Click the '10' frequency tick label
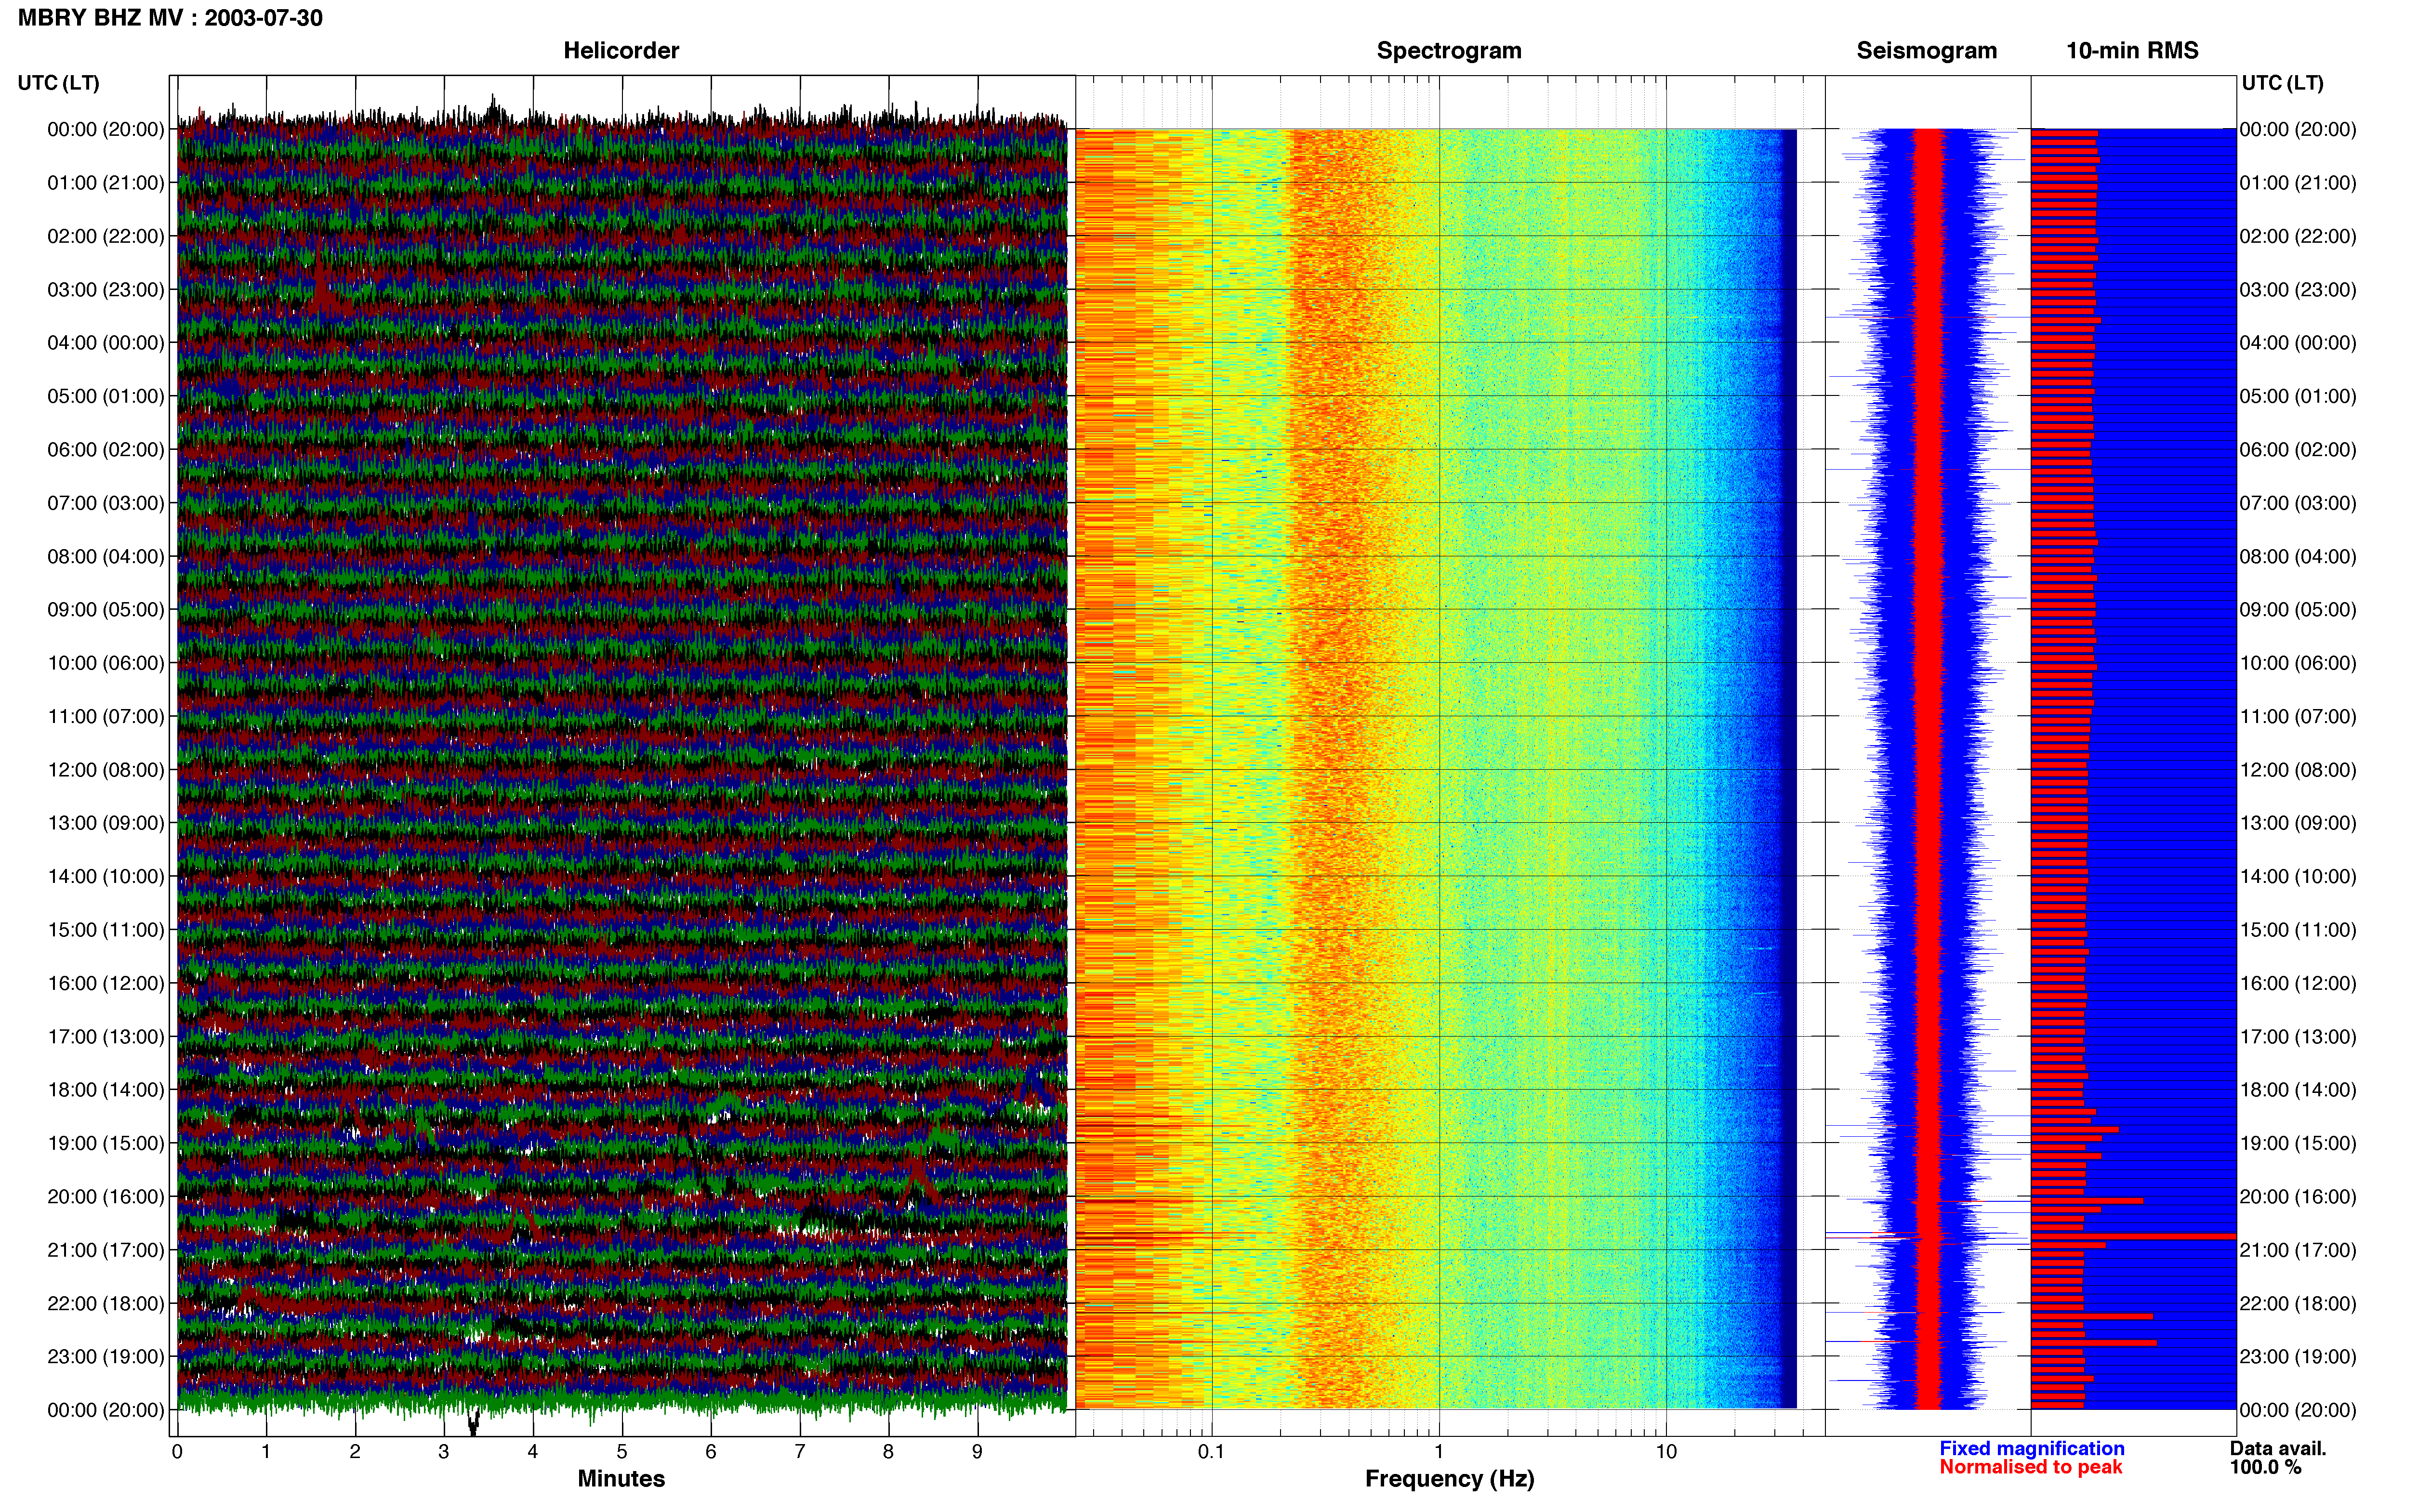This screenshot has height=1512, width=2418. pos(1666,1452)
